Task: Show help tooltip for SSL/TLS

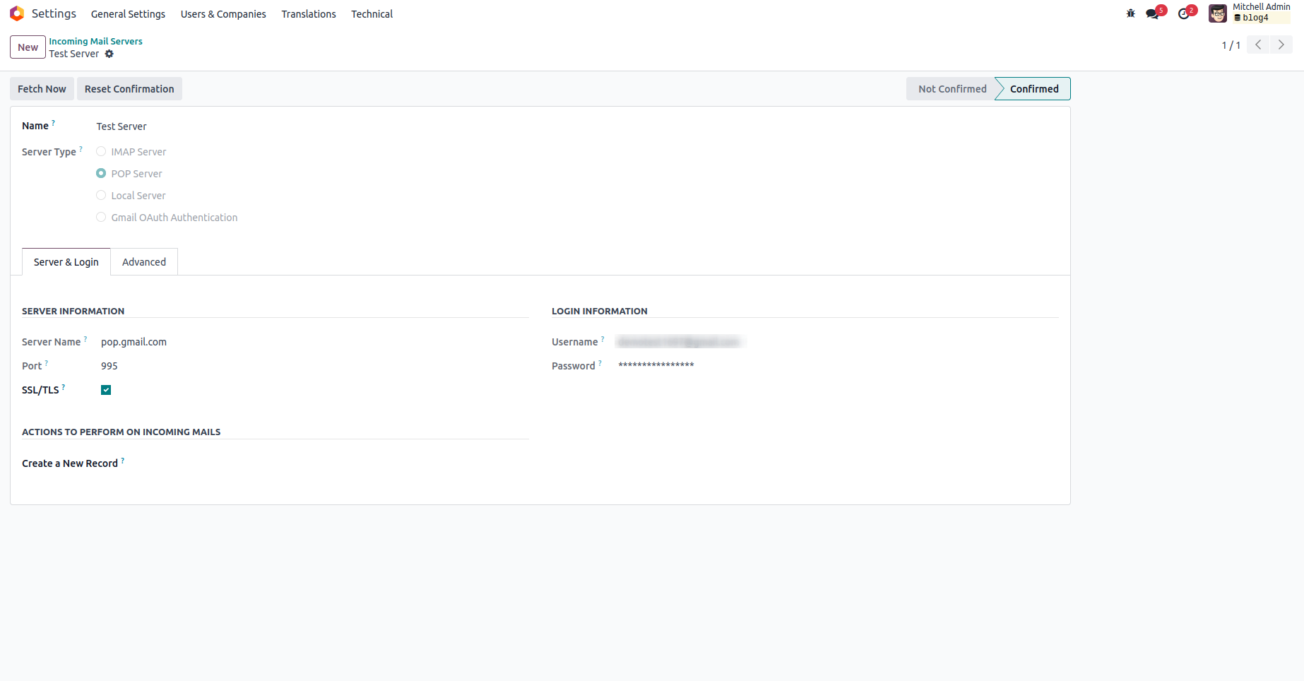Action: pos(64,387)
